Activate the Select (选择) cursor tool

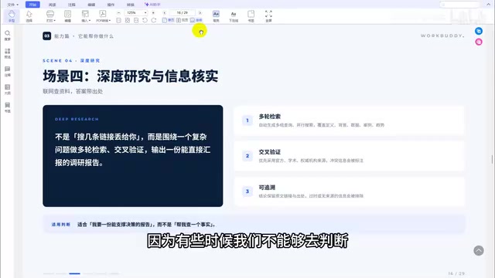click(x=29, y=15)
